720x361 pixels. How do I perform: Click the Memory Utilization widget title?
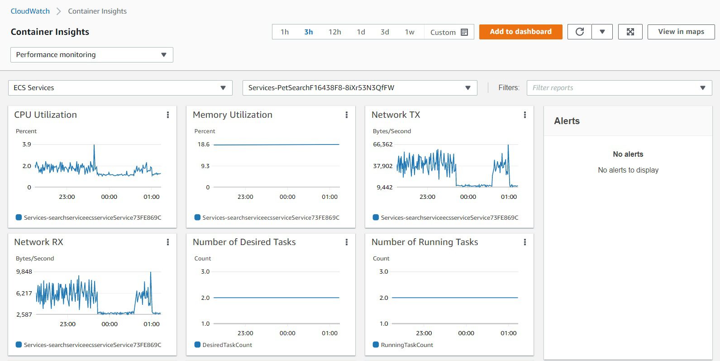click(233, 115)
